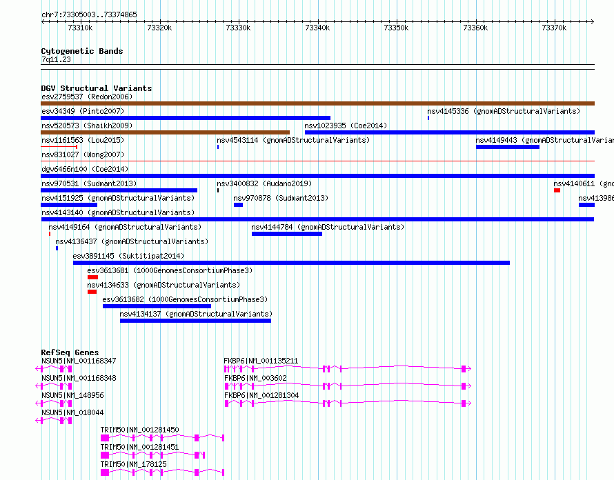Open dgv6466n100 (Coe2014) variant label
614x480 pixels.
85,169
